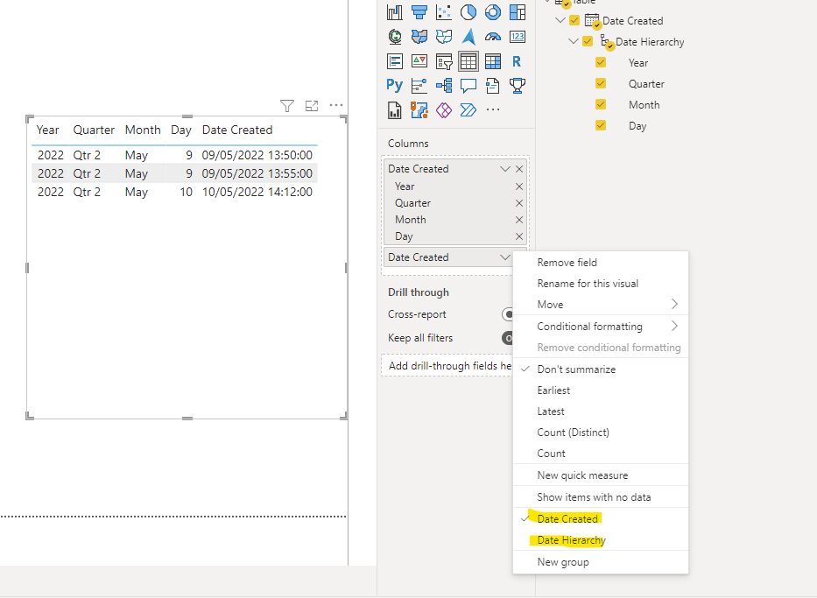
Task: Toggle the Cross-report switch
Action: (508, 314)
